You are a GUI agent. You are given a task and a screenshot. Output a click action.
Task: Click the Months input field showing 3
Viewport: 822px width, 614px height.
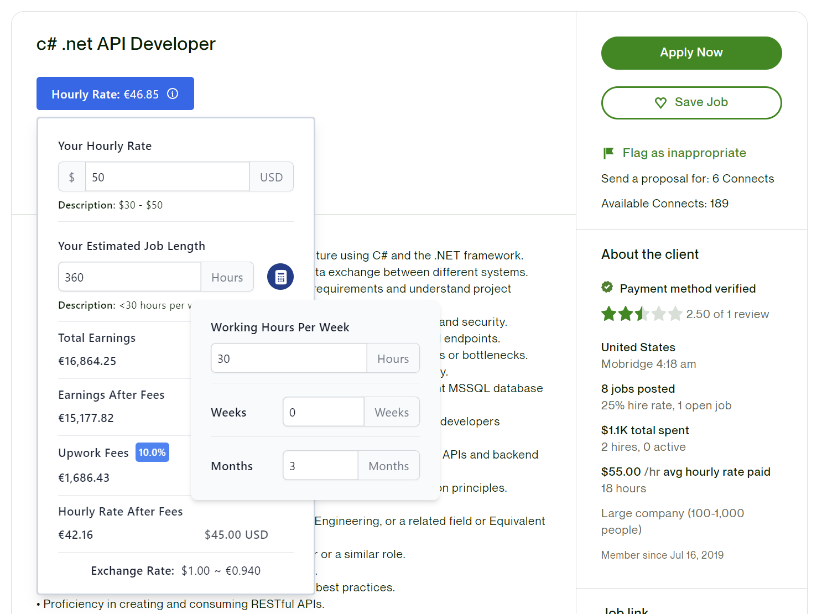pyautogui.click(x=320, y=465)
